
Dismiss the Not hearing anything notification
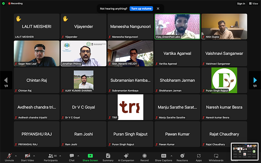tap(158, 8)
